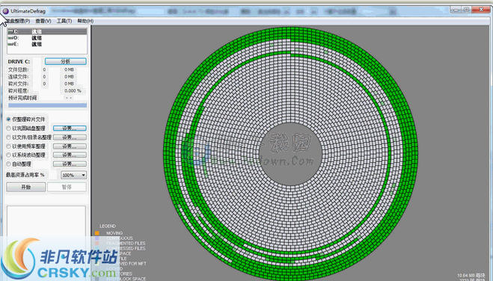Select drive C: in the drive list
The width and height of the screenshot is (493, 281).
point(47,31)
